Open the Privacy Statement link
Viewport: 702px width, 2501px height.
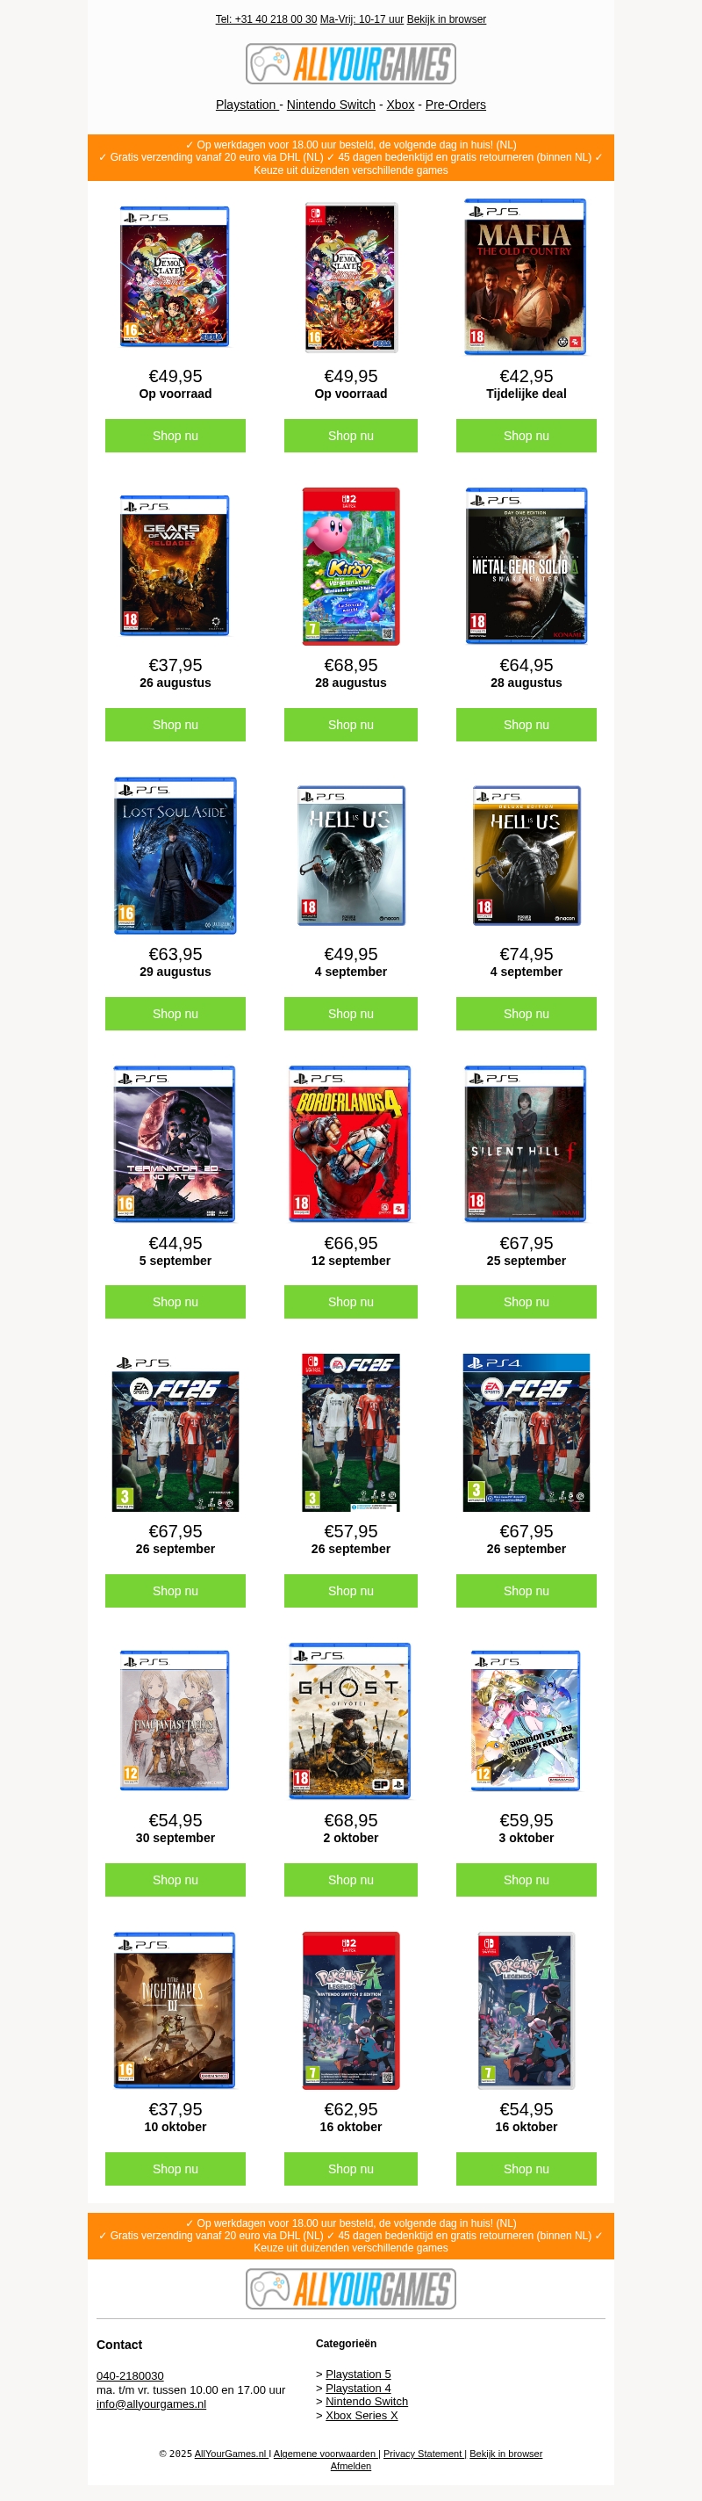(424, 2454)
